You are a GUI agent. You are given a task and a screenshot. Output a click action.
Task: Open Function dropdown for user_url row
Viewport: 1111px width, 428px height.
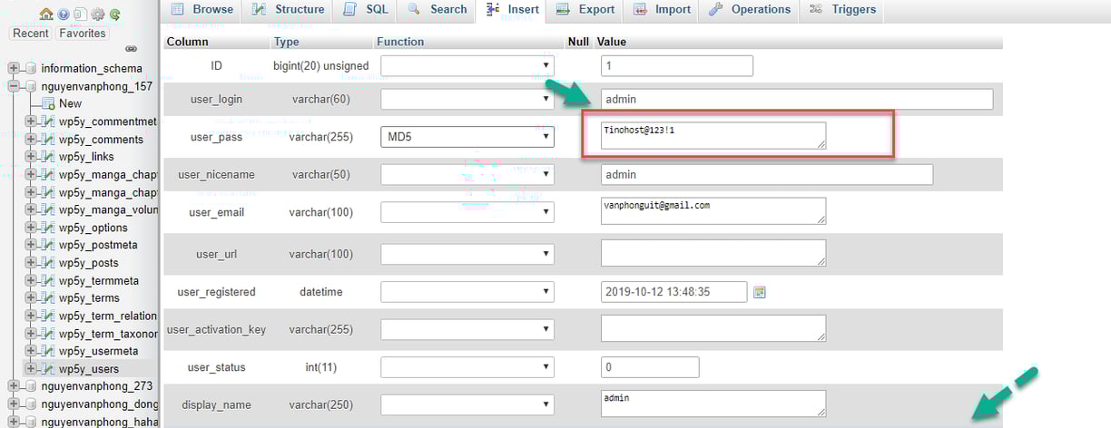pyautogui.click(x=467, y=254)
